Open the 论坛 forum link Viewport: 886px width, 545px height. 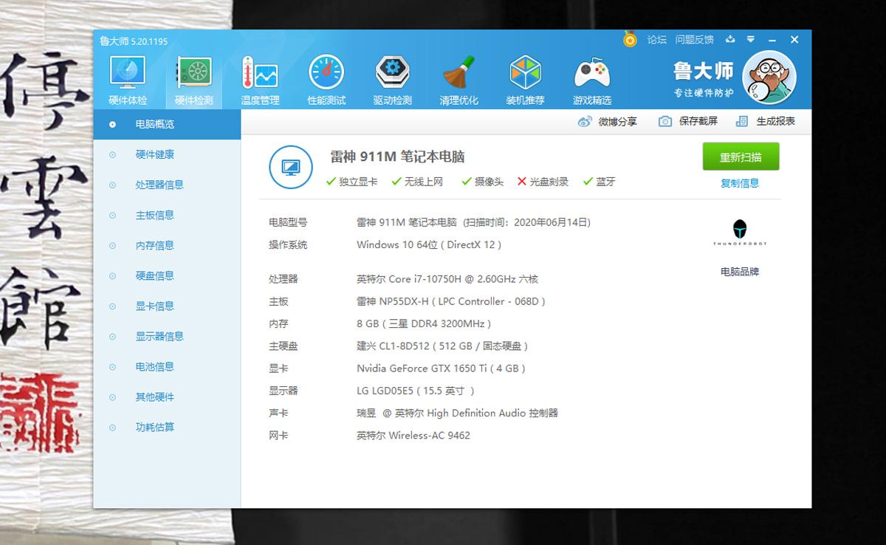(656, 40)
